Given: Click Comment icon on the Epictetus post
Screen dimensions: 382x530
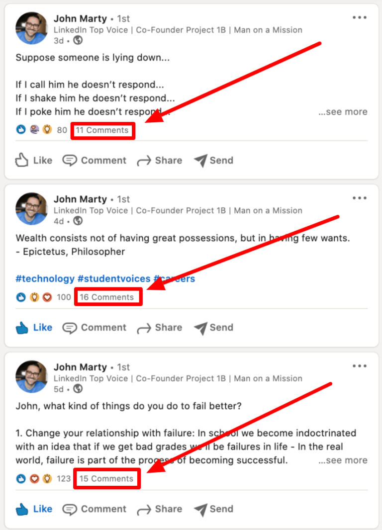Looking at the screenshot, I should point(70,328).
